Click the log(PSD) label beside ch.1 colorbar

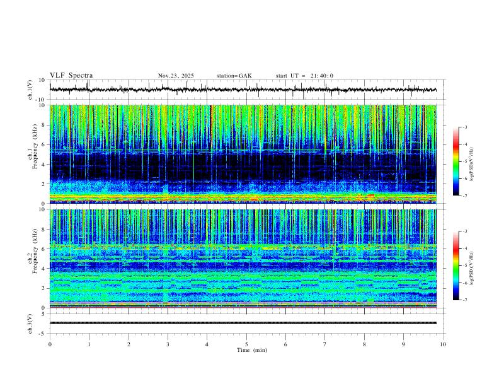point(472,165)
